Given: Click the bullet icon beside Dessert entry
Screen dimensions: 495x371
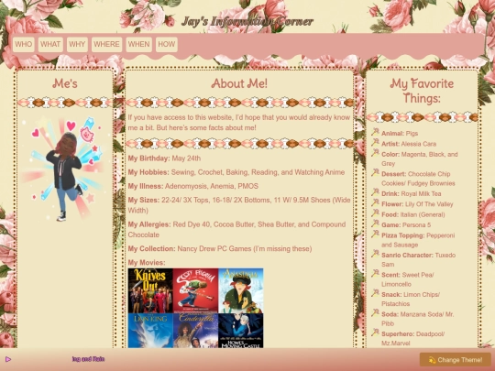Looking at the screenshot, I should (375, 172).
